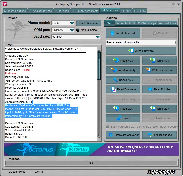Switch to LG Infineon tab

point(62,11)
